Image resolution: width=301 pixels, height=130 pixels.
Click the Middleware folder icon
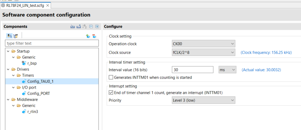[x=13, y=99]
